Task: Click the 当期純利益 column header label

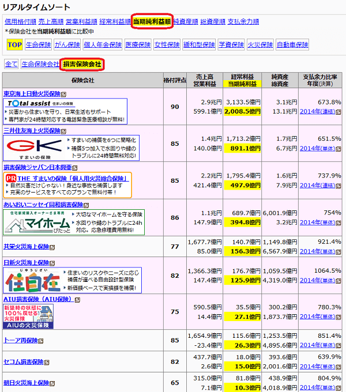Action: coord(242,84)
